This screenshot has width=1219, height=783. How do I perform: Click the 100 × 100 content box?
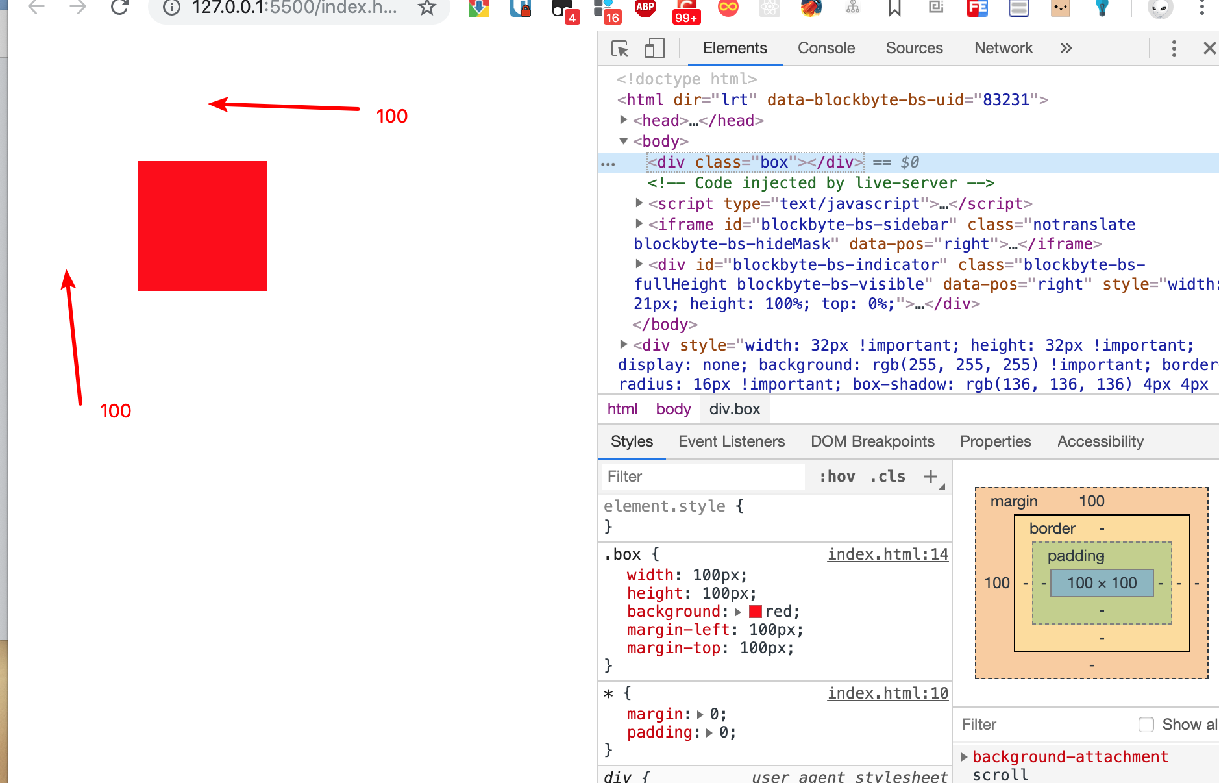[1102, 583]
